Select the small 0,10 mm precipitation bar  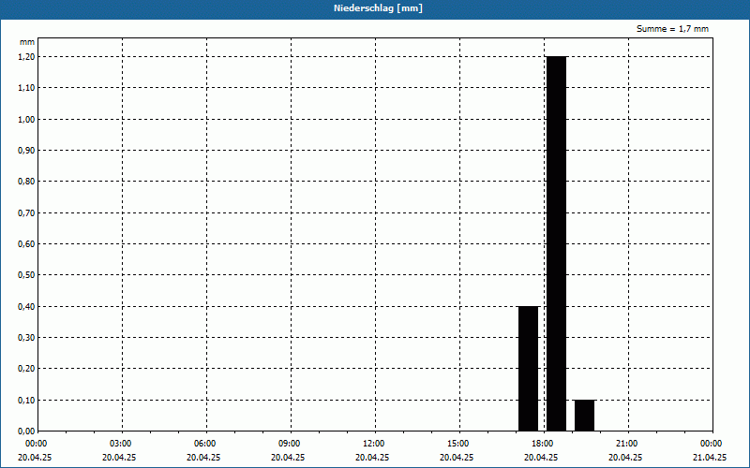584,416
